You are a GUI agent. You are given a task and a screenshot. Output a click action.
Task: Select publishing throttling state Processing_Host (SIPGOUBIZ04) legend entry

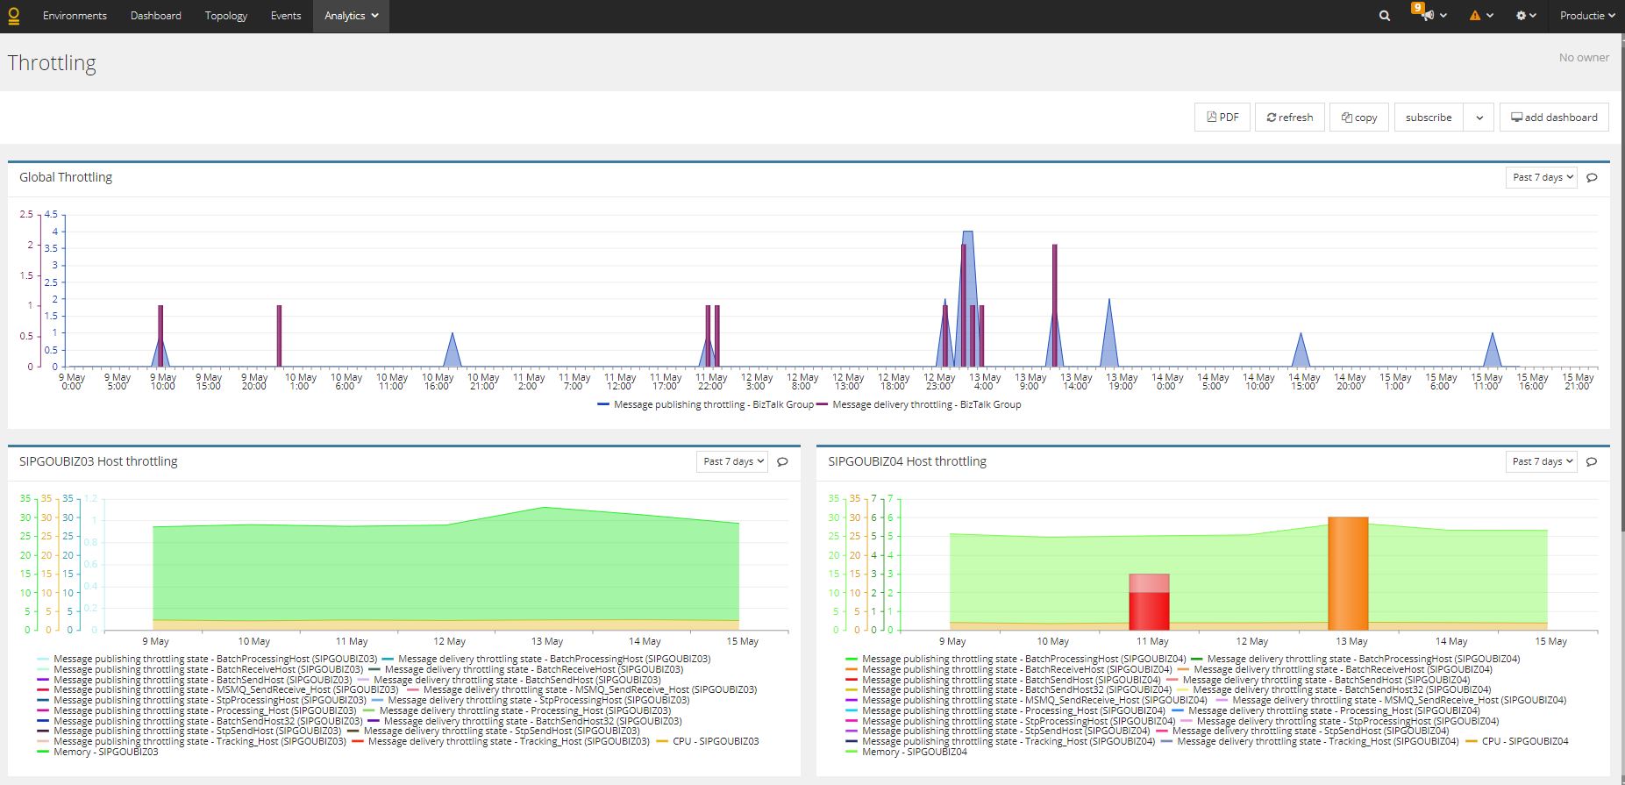click(x=1005, y=710)
